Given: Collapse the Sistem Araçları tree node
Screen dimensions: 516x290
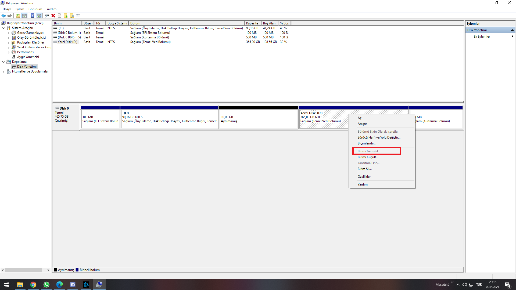Looking at the screenshot, I should (3, 28).
